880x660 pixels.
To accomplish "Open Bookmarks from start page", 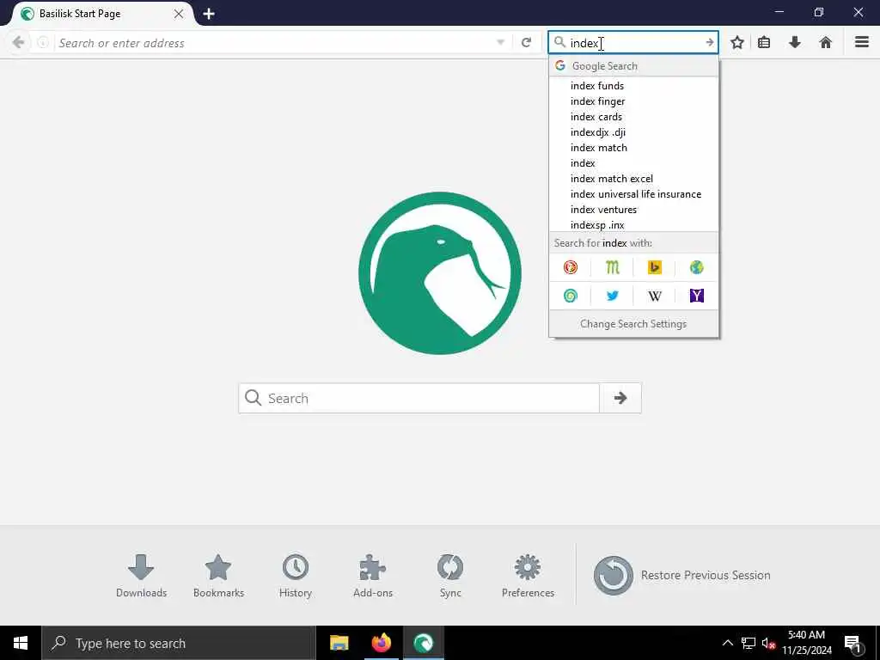I will point(218,575).
